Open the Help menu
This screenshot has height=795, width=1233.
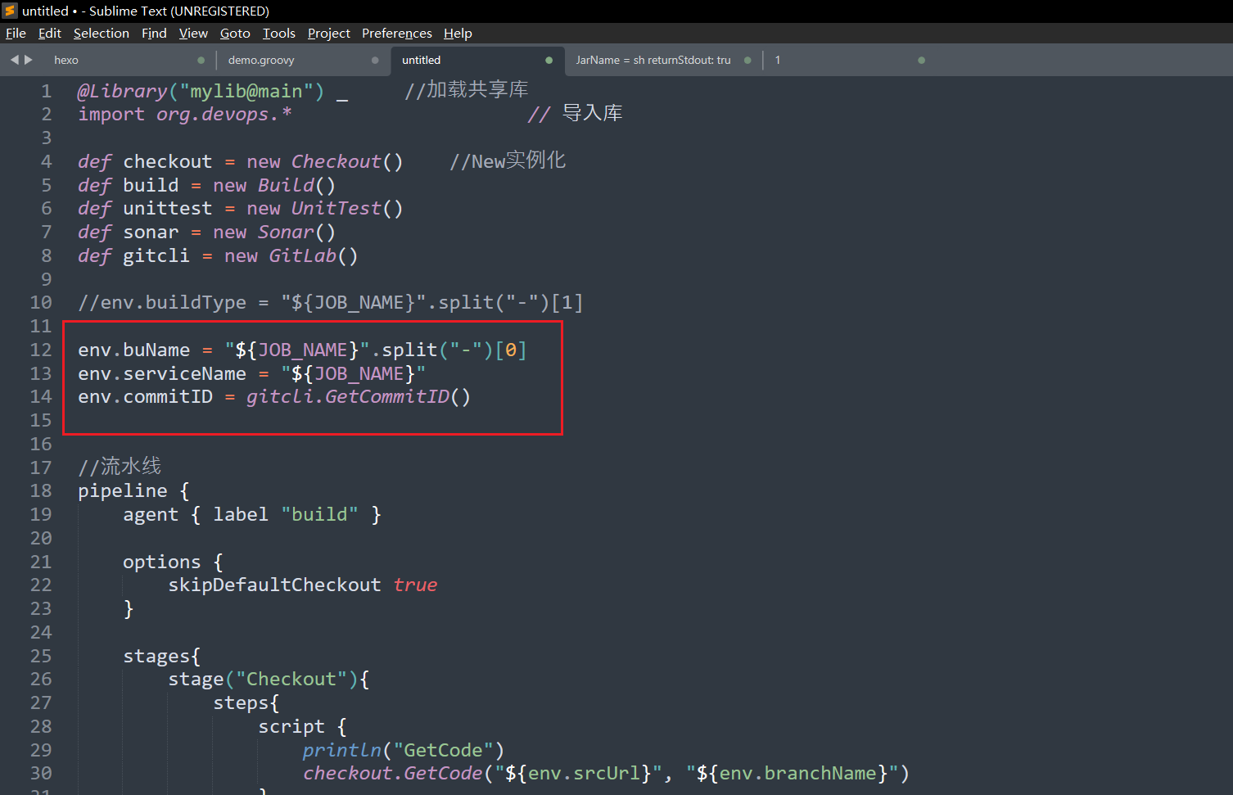point(458,34)
